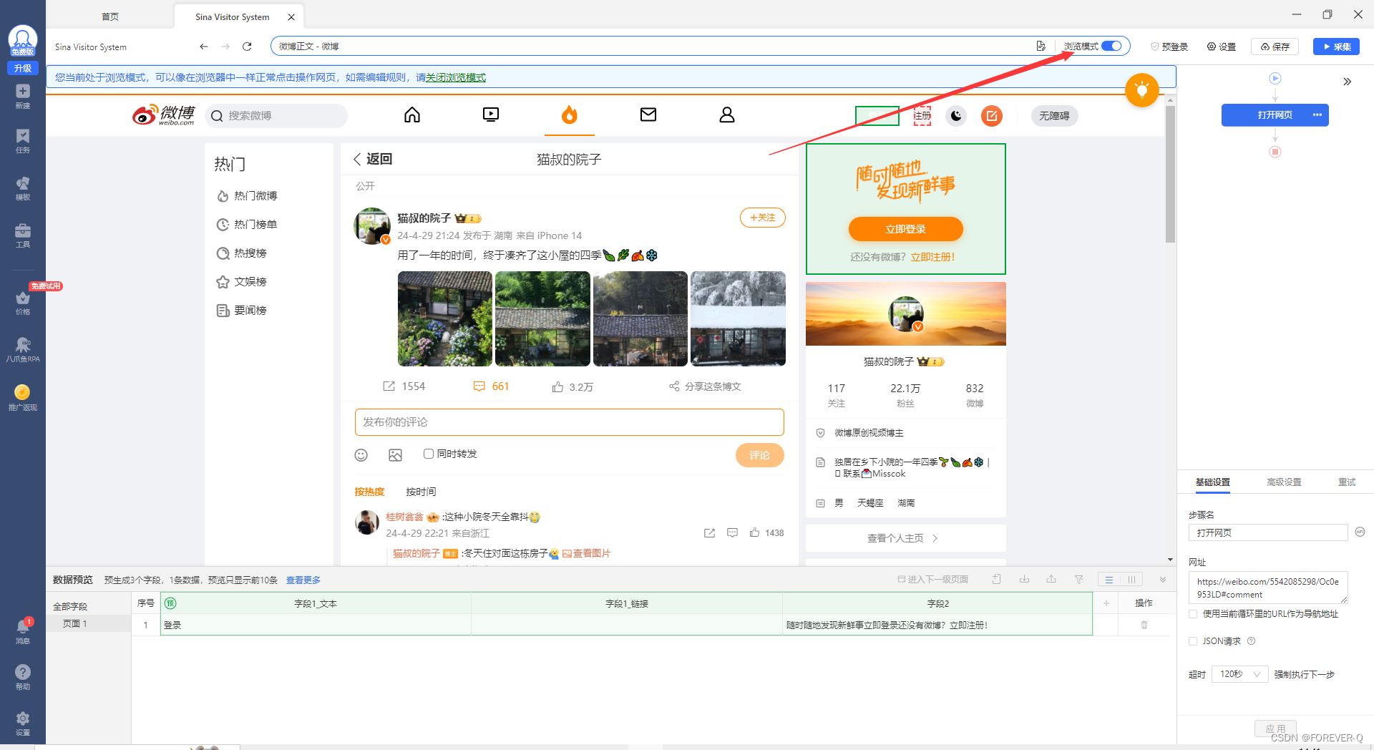The image size is (1374, 750).
Task: Click the 步骤名 input field
Action: [1268, 532]
